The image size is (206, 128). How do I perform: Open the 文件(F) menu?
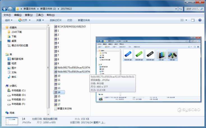pyautogui.click(x=7, y=15)
